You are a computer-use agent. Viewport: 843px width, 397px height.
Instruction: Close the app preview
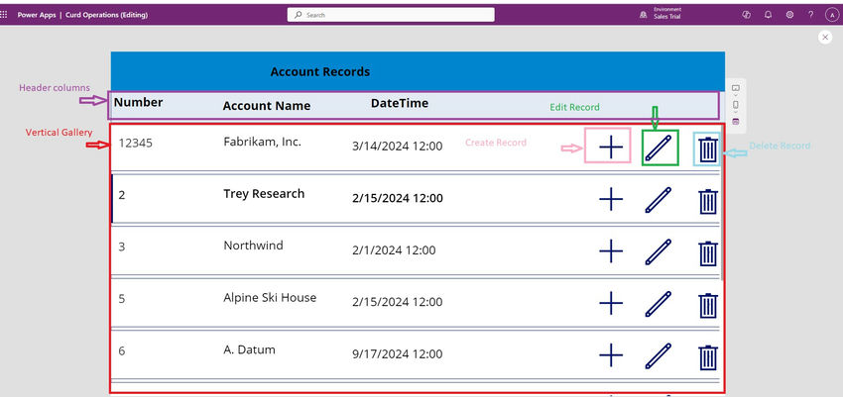(824, 37)
